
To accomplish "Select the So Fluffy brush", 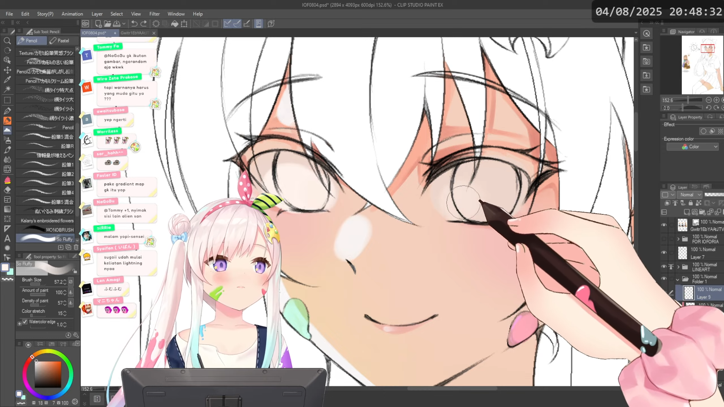I will pos(45,239).
